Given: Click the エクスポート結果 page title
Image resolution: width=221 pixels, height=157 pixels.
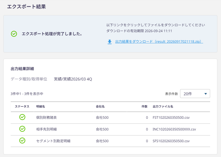Looking at the screenshot, I should (26, 7).
